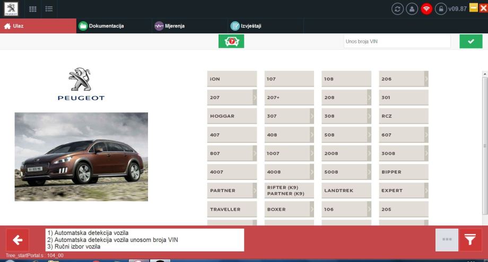Expand the 607 model chevron
The image size is (488, 262).
(426, 135)
